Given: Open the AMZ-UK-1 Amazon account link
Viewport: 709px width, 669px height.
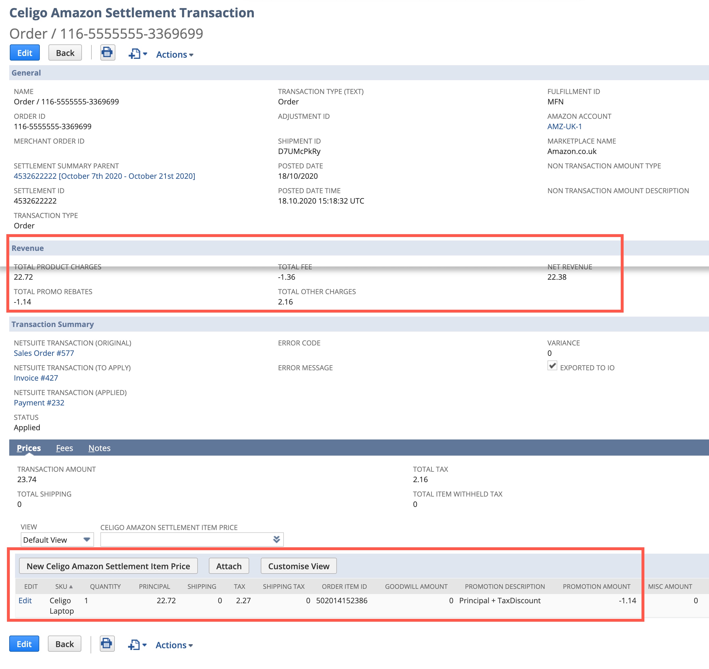Looking at the screenshot, I should click(x=564, y=127).
